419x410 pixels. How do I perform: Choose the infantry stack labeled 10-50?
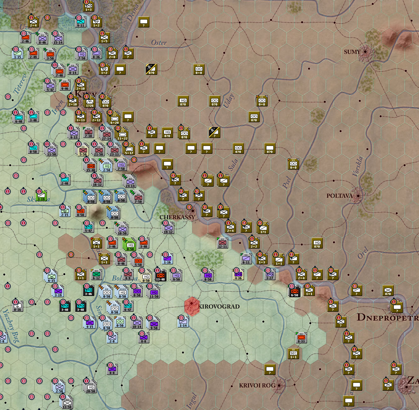click(122, 228)
